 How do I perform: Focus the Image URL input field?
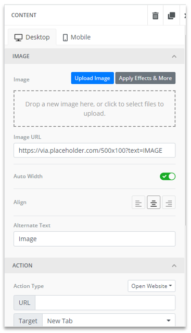94,151
